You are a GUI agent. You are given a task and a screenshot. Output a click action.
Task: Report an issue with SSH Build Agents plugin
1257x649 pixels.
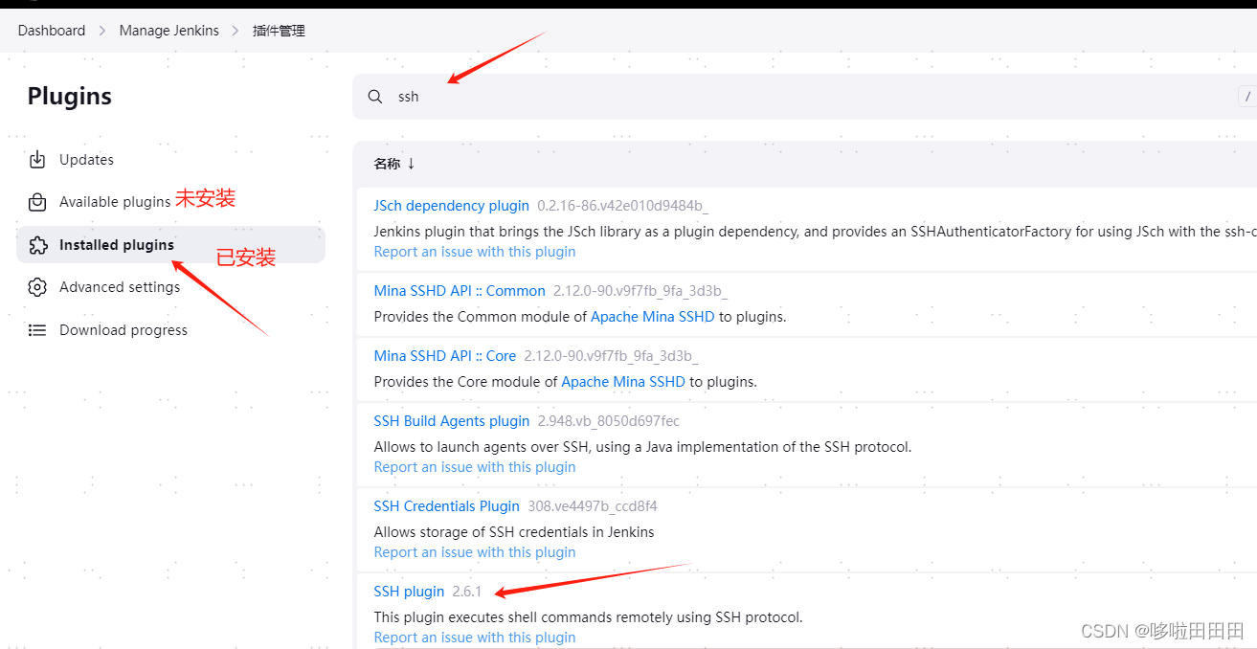point(474,466)
